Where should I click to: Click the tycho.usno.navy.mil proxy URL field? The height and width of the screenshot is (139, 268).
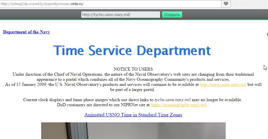[121, 15]
